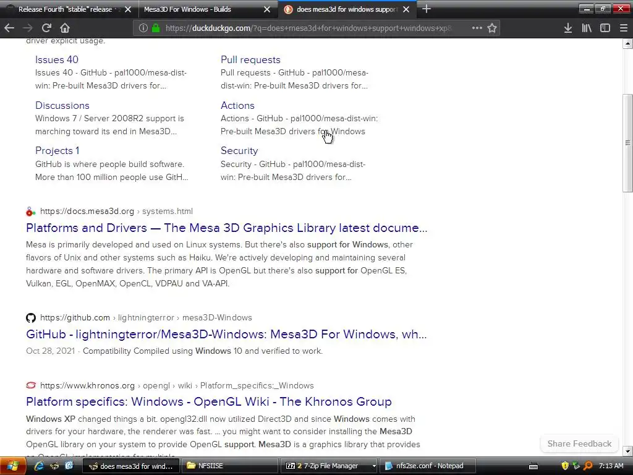Click the Khronos favicon beside khronos.org
This screenshot has width=633, height=475.
(31, 385)
